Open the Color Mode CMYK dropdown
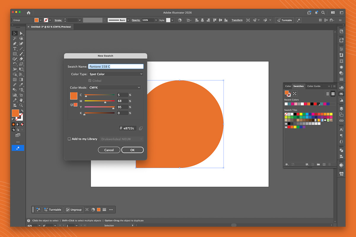 click(x=115, y=88)
